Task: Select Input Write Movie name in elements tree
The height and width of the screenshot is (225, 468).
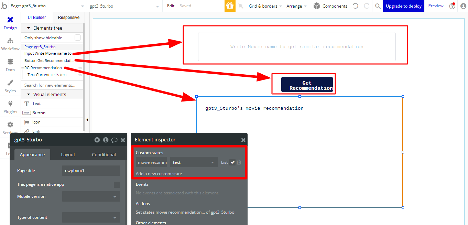Action: point(48,53)
